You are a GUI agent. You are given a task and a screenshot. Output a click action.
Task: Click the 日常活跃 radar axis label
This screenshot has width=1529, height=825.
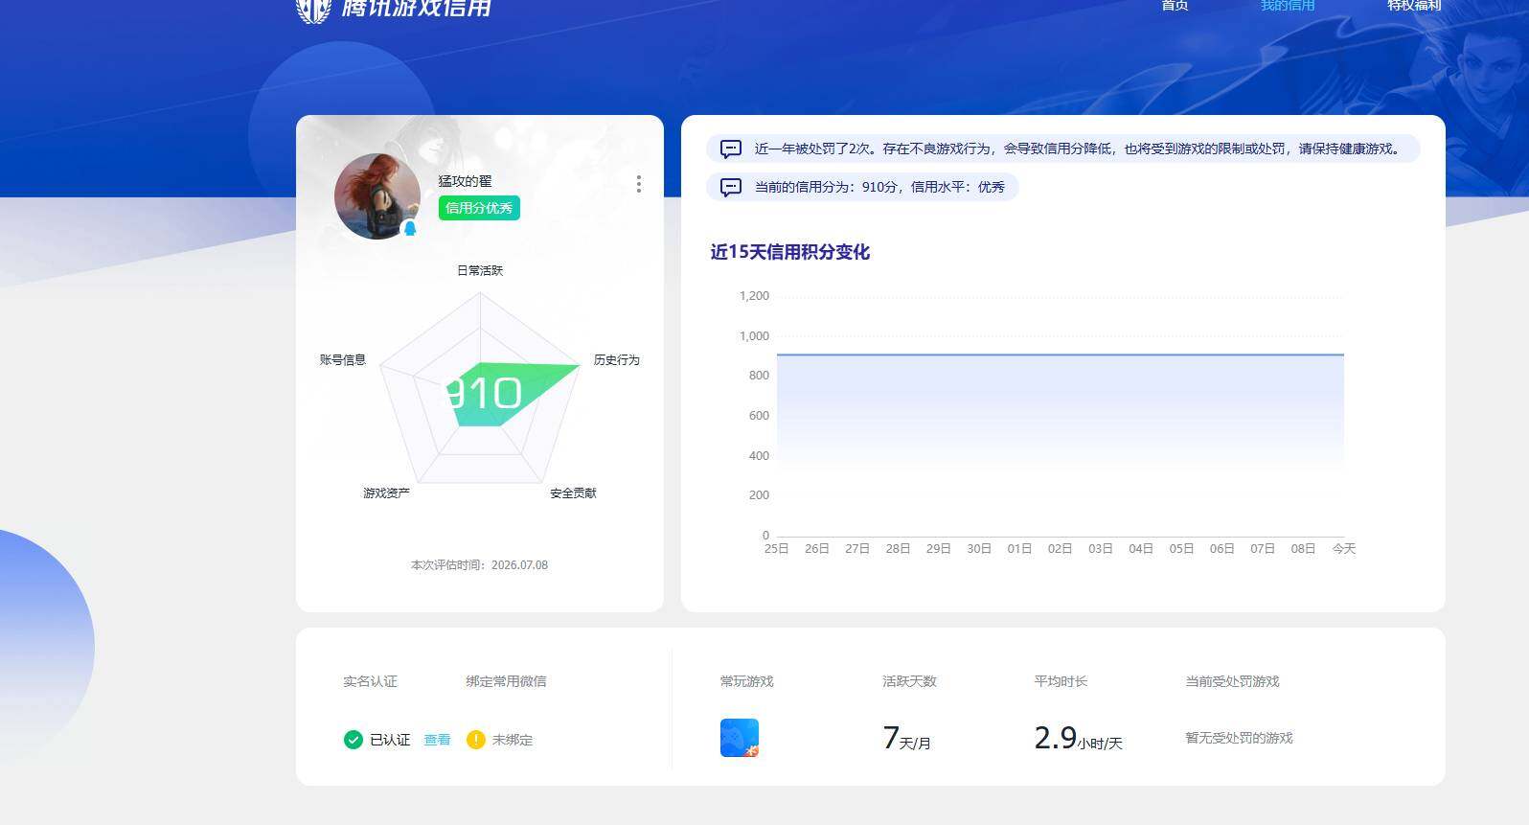coord(480,270)
